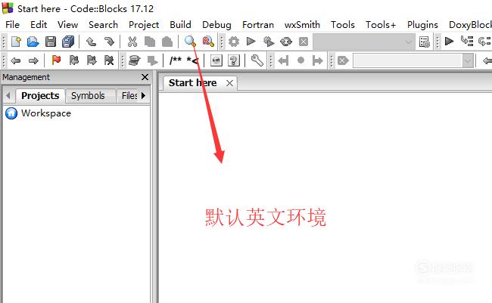Expand the search combo box in second toolbar
This screenshot has height=303, width=492.
coord(468,60)
